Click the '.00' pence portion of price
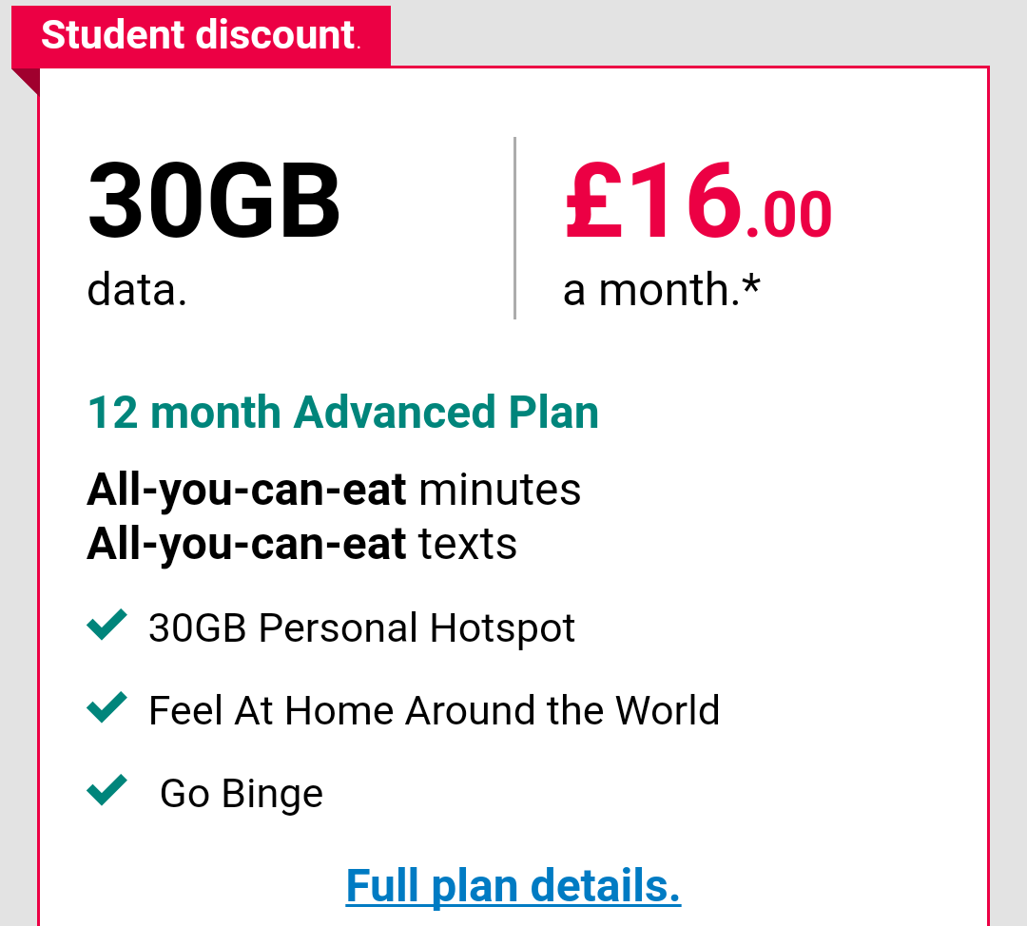The height and width of the screenshot is (926, 1027). (789, 214)
